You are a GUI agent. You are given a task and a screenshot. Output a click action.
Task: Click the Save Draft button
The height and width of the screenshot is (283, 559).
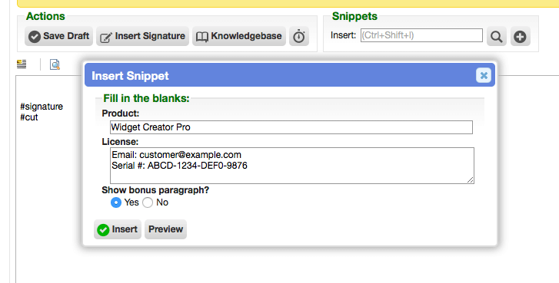(x=59, y=36)
